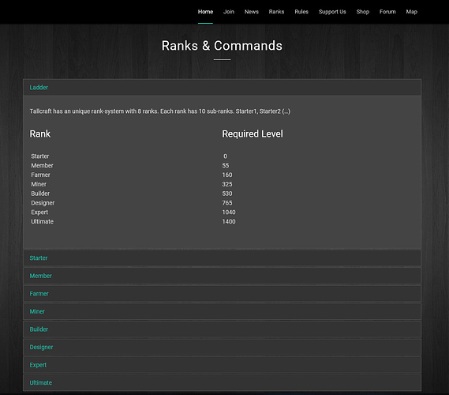Open the Shop link in navbar
Image resolution: width=449 pixels, height=395 pixels.
tap(362, 12)
